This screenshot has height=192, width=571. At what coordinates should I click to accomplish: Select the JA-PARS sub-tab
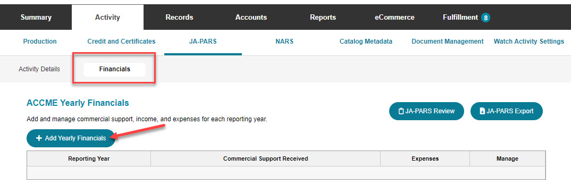[203, 41]
